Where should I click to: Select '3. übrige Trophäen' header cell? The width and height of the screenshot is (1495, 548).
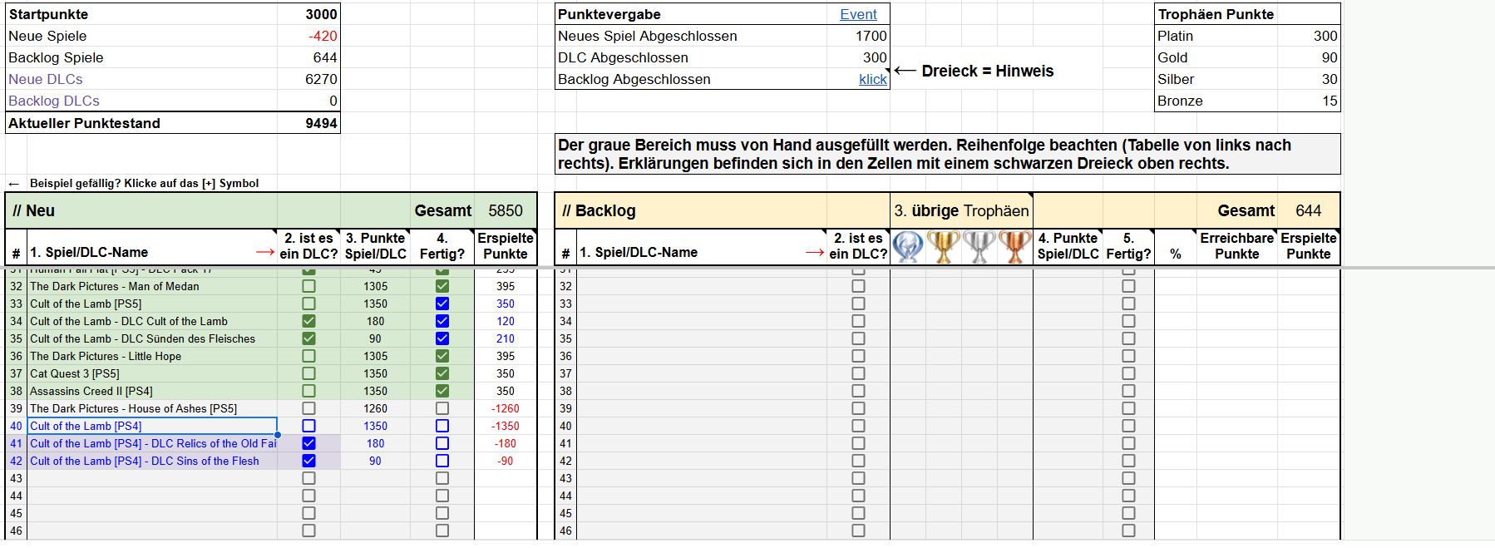point(961,210)
